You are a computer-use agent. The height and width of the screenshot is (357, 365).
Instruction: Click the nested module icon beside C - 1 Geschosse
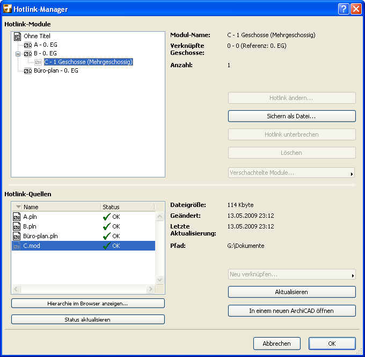(38, 62)
